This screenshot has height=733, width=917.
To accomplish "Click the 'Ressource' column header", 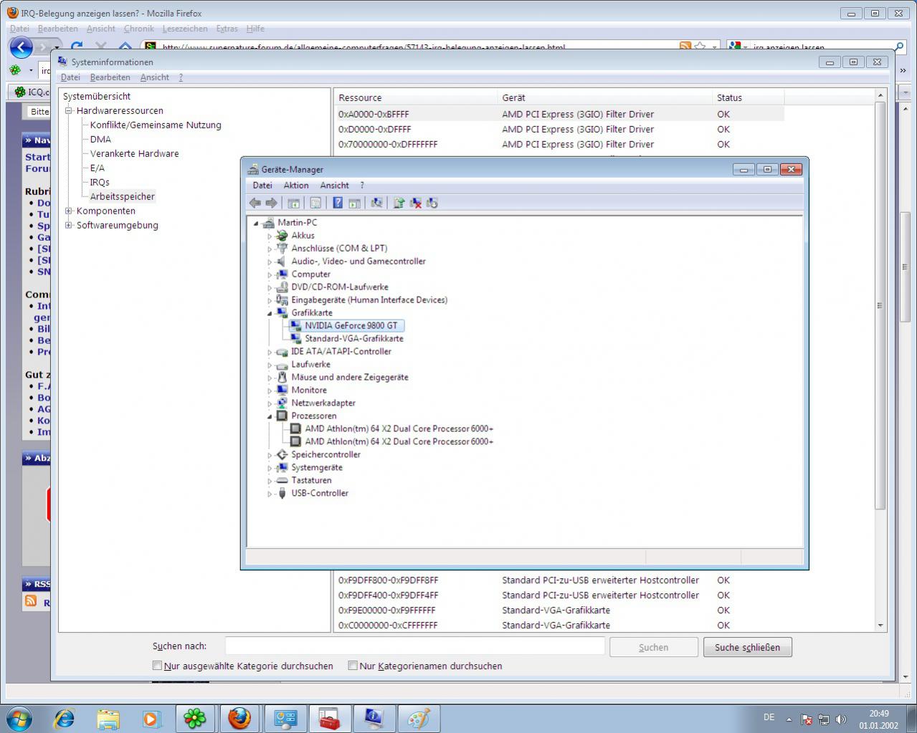I will 416,97.
